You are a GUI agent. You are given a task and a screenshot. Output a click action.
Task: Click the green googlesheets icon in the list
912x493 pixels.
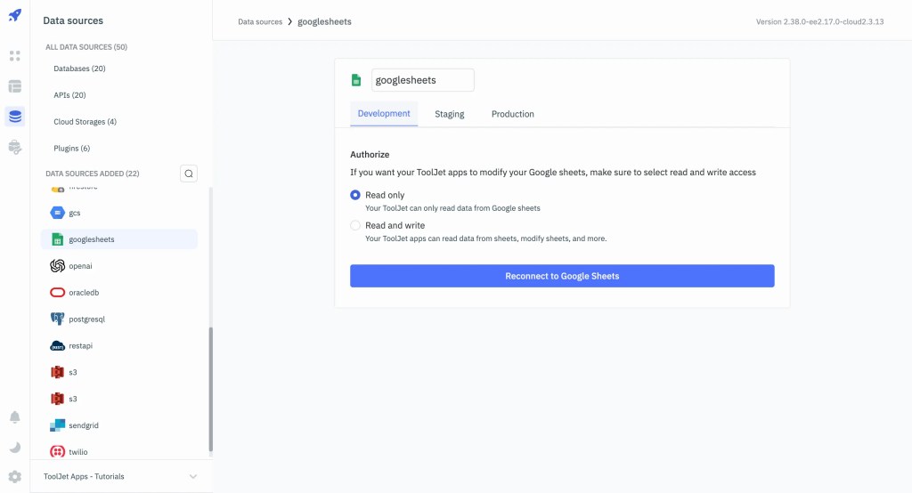57,239
